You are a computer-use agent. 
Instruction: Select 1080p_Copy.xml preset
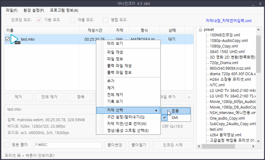click(224, 46)
